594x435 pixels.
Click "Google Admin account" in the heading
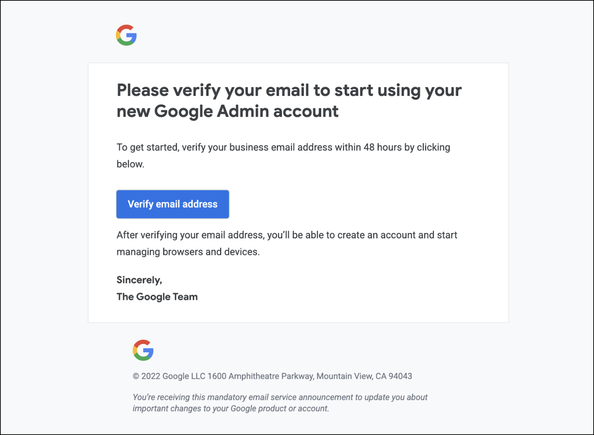246,111
